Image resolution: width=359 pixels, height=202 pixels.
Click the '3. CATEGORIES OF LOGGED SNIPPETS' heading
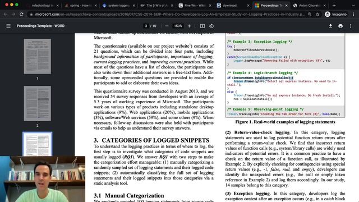coord(151,140)
